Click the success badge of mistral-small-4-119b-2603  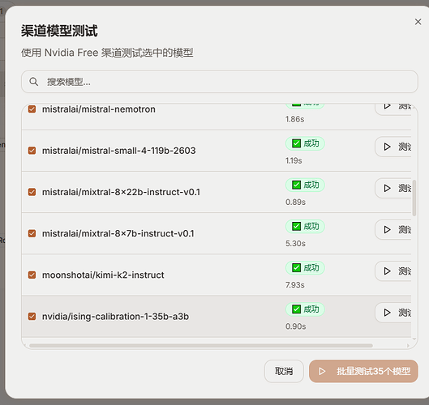click(x=305, y=143)
